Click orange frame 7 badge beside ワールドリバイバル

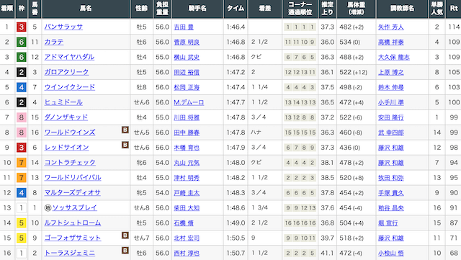coord(21,178)
